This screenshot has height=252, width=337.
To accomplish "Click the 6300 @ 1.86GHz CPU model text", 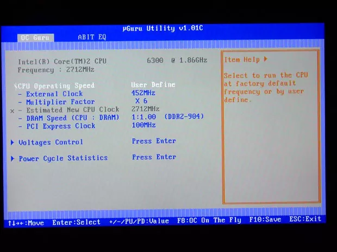I will (177, 60).
